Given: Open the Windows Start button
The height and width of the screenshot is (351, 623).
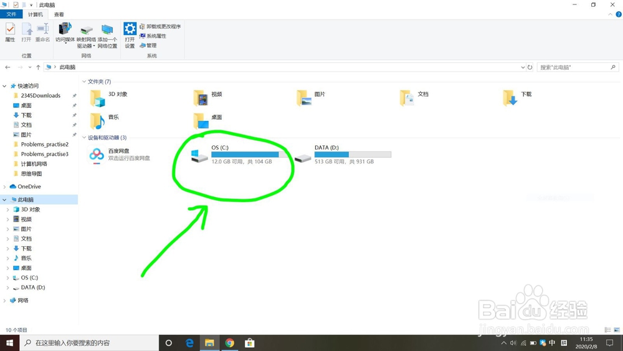Looking at the screenshot, I should (9, 343).
